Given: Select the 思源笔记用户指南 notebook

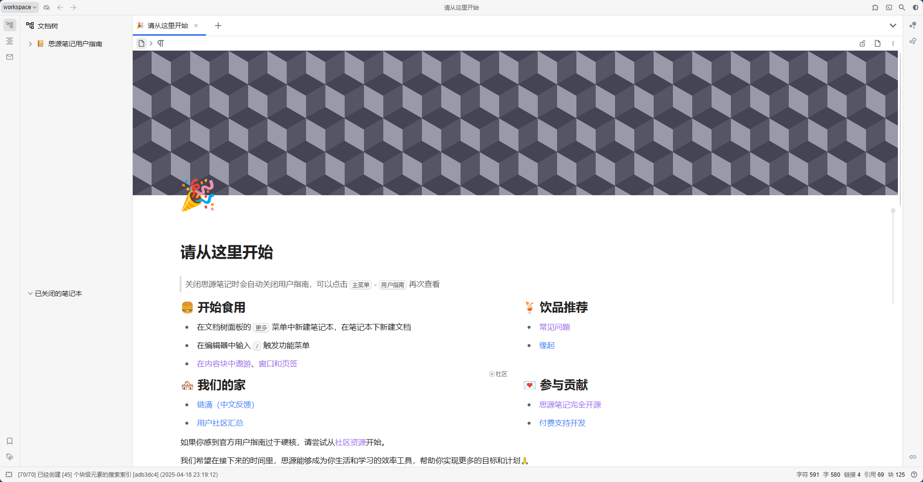Looking at the screenshot, I should tap(75, 44).
